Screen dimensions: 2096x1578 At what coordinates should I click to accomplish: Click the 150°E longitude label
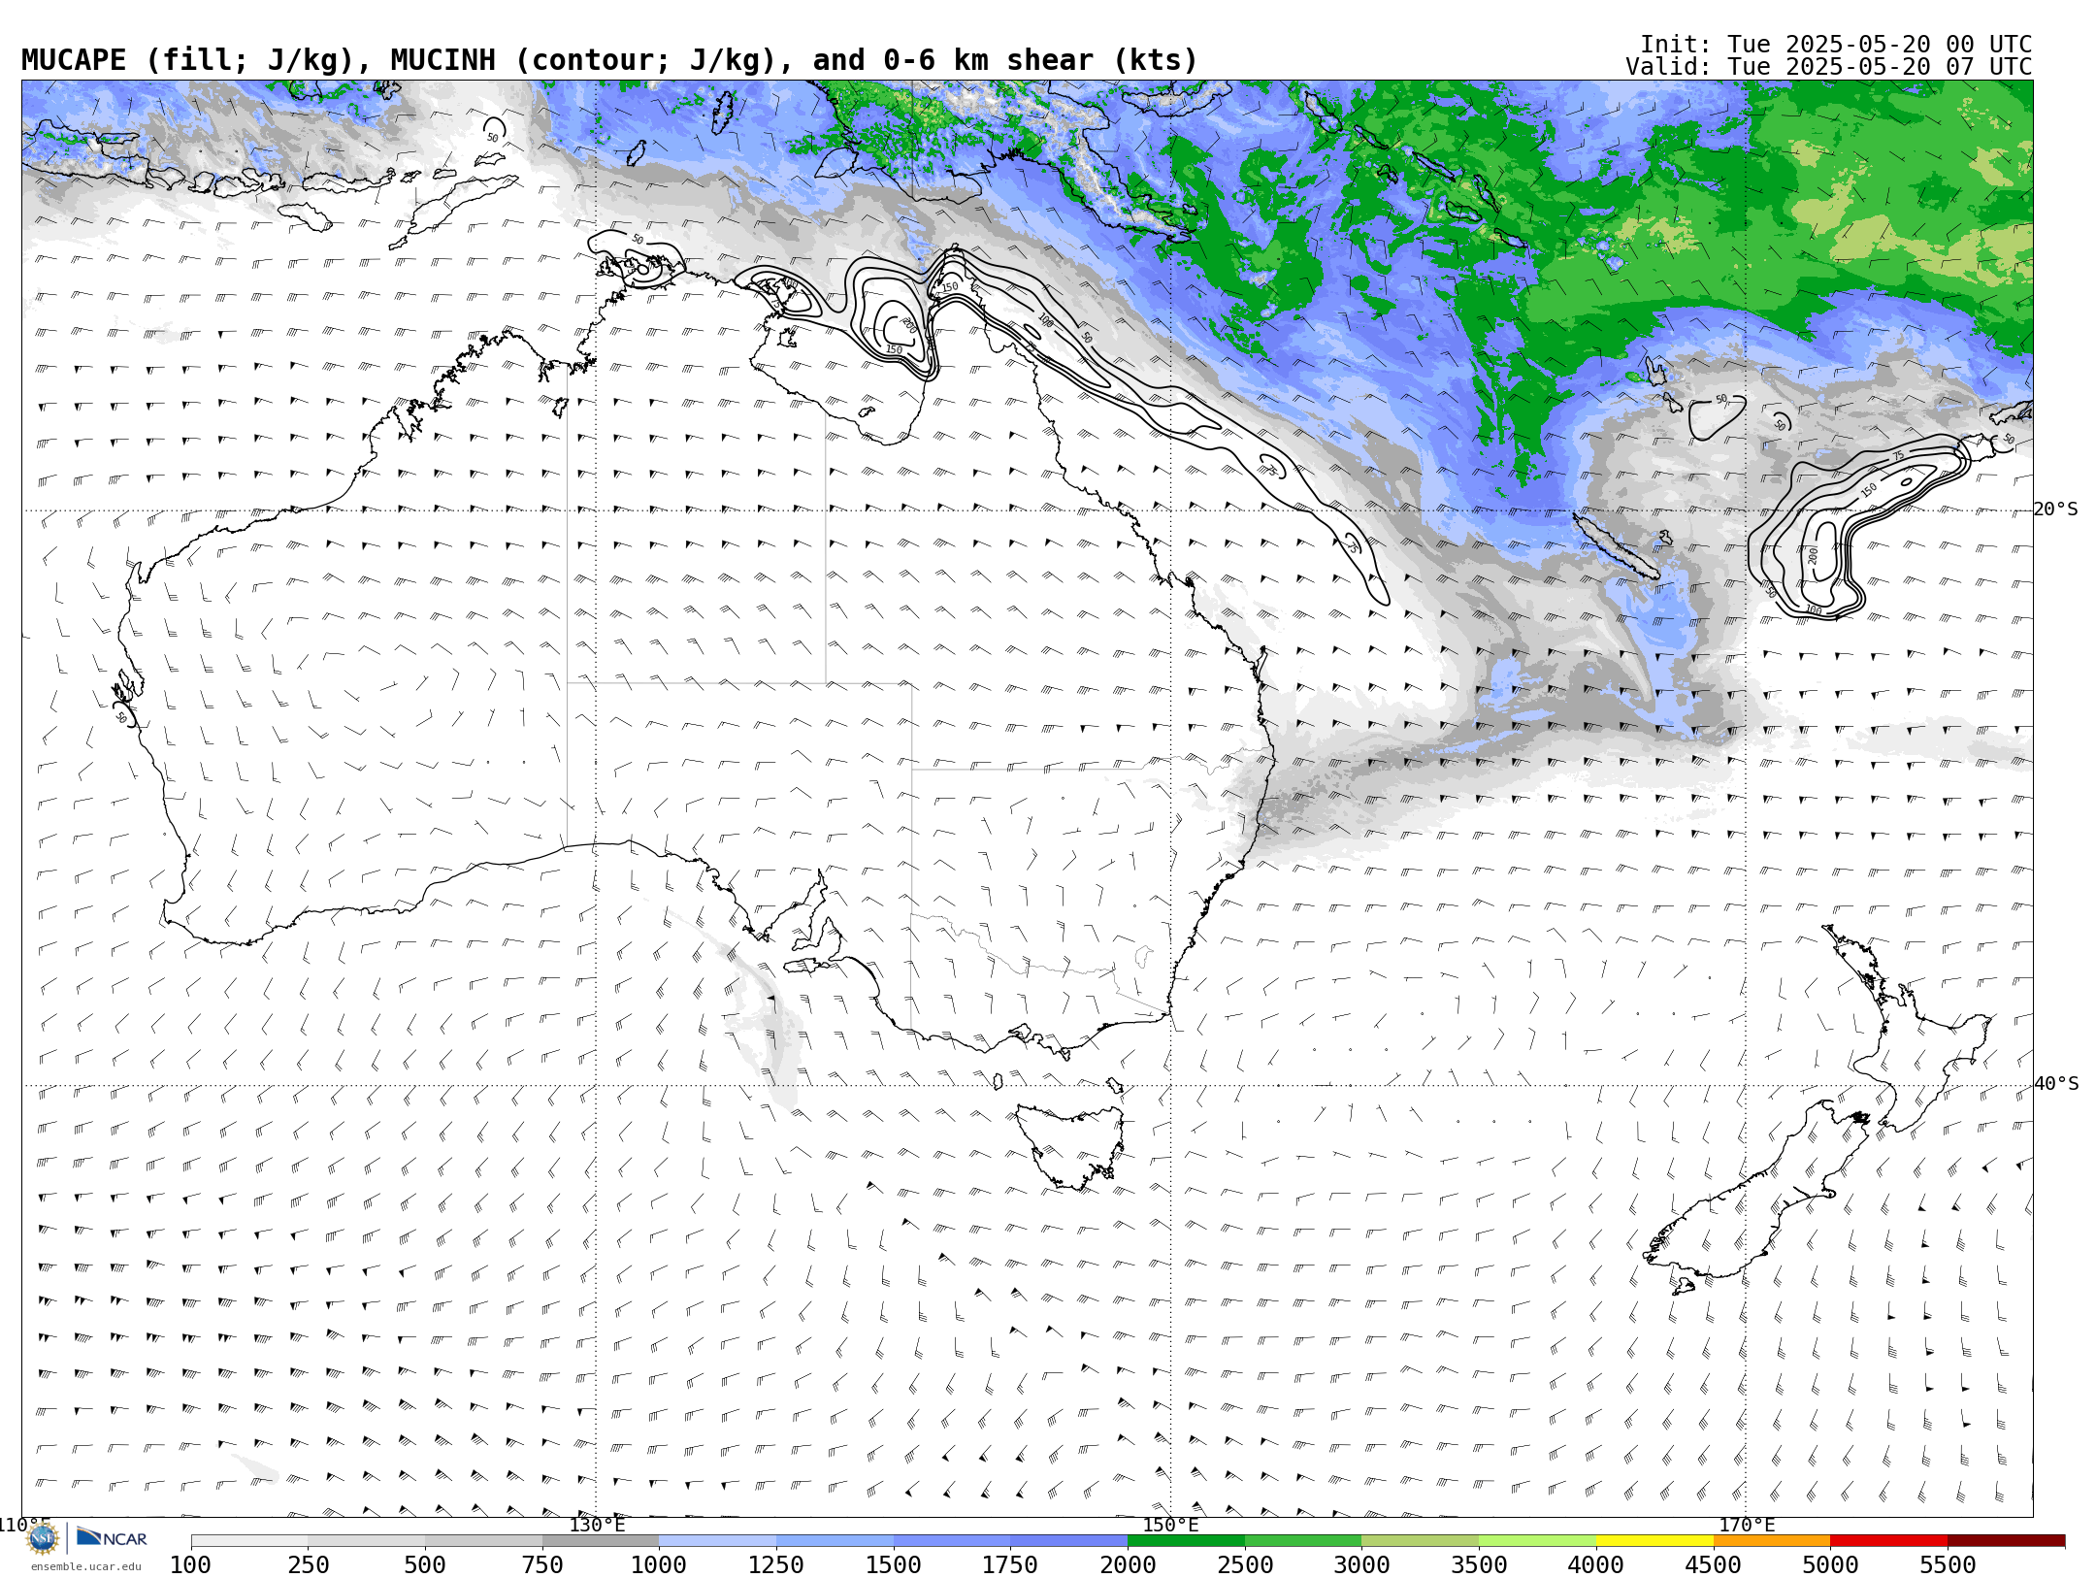pyautogui.click(x=1171, y=1525)
